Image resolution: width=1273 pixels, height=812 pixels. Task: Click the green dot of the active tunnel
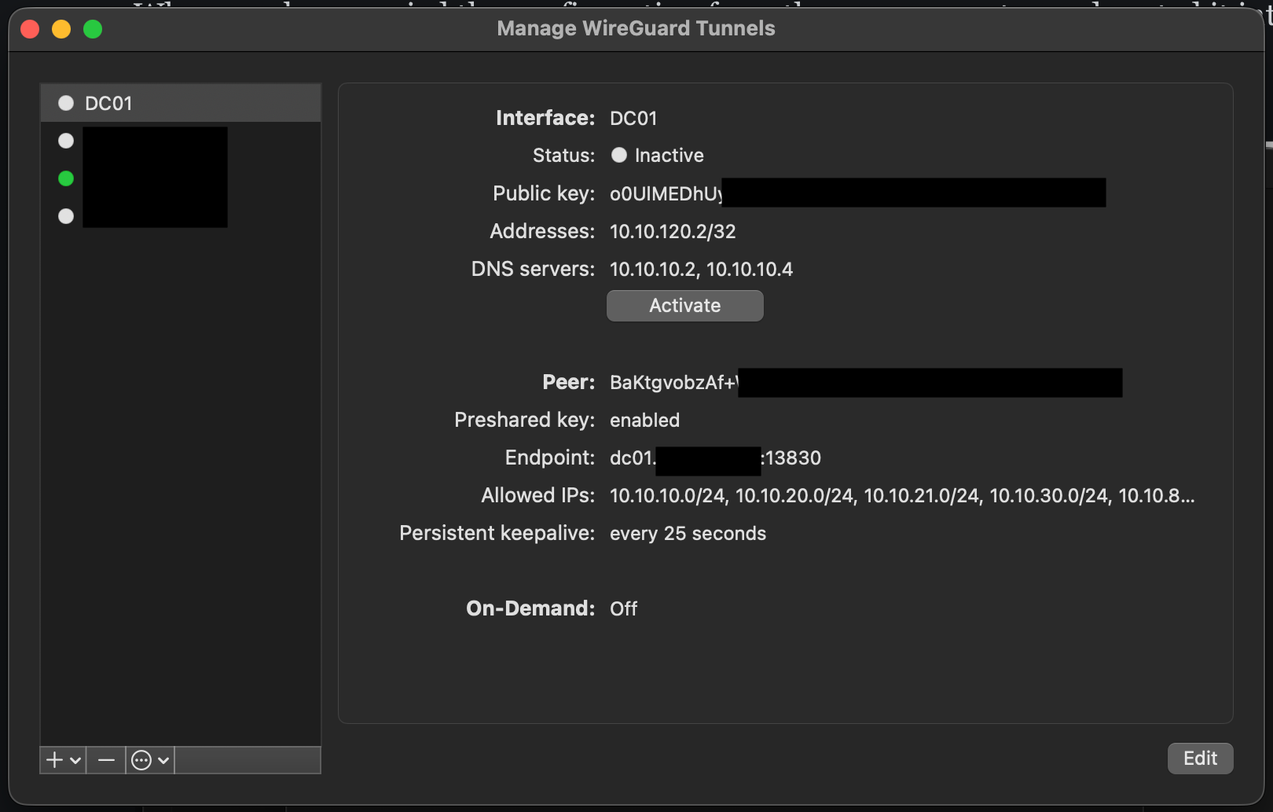(66, 178)
